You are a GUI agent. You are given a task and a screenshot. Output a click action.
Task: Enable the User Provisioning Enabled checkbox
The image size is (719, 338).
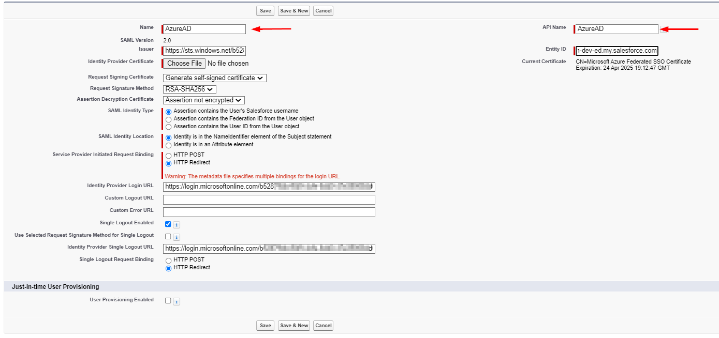click(x=168, y=301)
